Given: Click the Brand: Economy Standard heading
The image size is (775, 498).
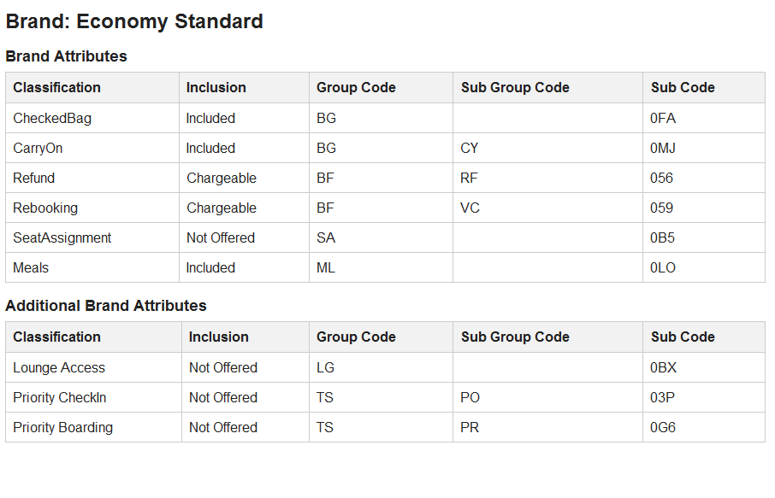Looking at the screenshot, I should (x=134, y=21).
